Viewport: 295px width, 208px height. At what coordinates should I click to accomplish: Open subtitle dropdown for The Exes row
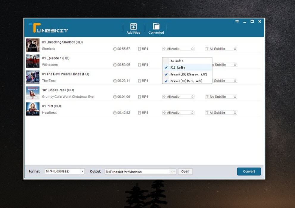pos(224,81)
